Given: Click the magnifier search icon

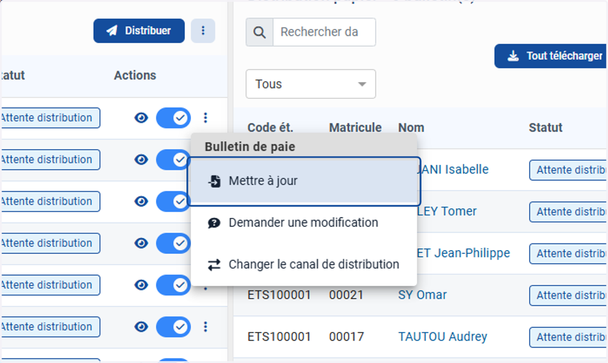Looking at the screenshot, I should [x=259, y=32].
